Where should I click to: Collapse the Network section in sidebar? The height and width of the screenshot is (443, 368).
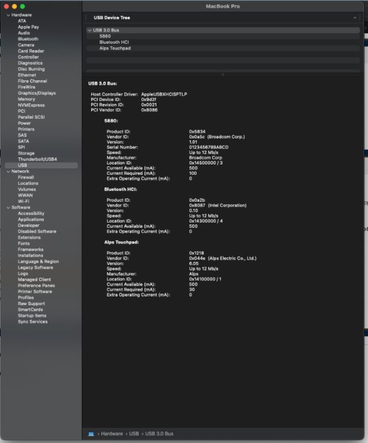point(8,171)
